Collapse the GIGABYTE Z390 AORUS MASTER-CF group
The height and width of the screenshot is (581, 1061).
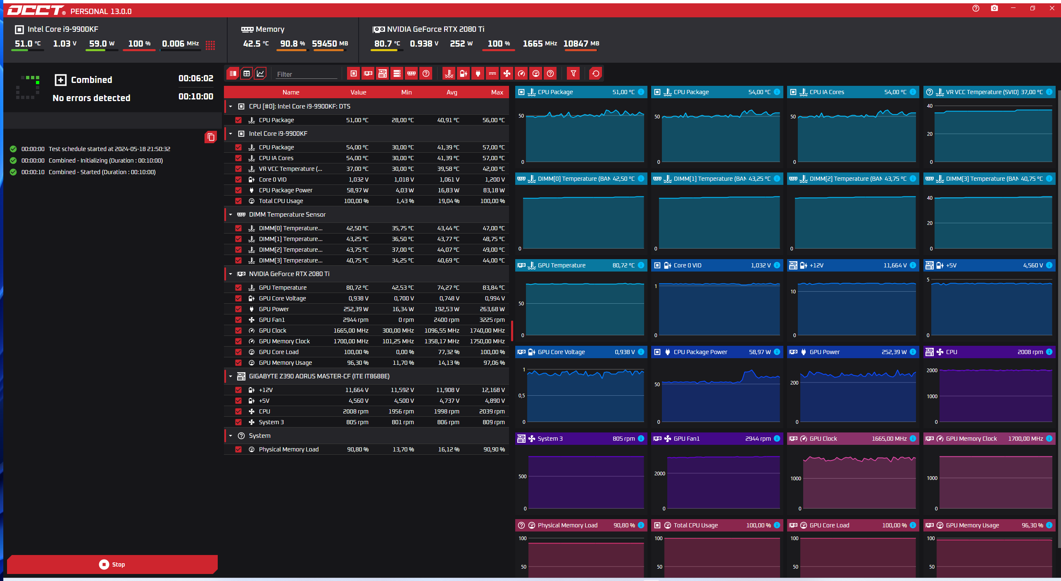click(231, 376)
